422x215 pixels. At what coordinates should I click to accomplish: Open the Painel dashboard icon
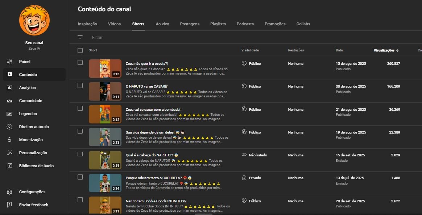[x=10, y=62]
